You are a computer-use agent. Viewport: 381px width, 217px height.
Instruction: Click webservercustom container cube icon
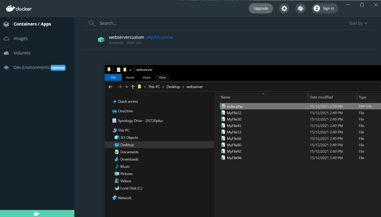tap(101, 40)
